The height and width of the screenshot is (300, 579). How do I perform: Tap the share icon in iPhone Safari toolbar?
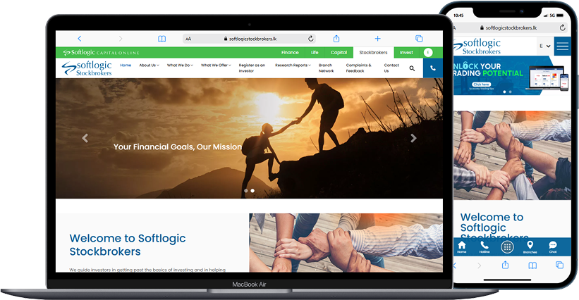point(505,265)
